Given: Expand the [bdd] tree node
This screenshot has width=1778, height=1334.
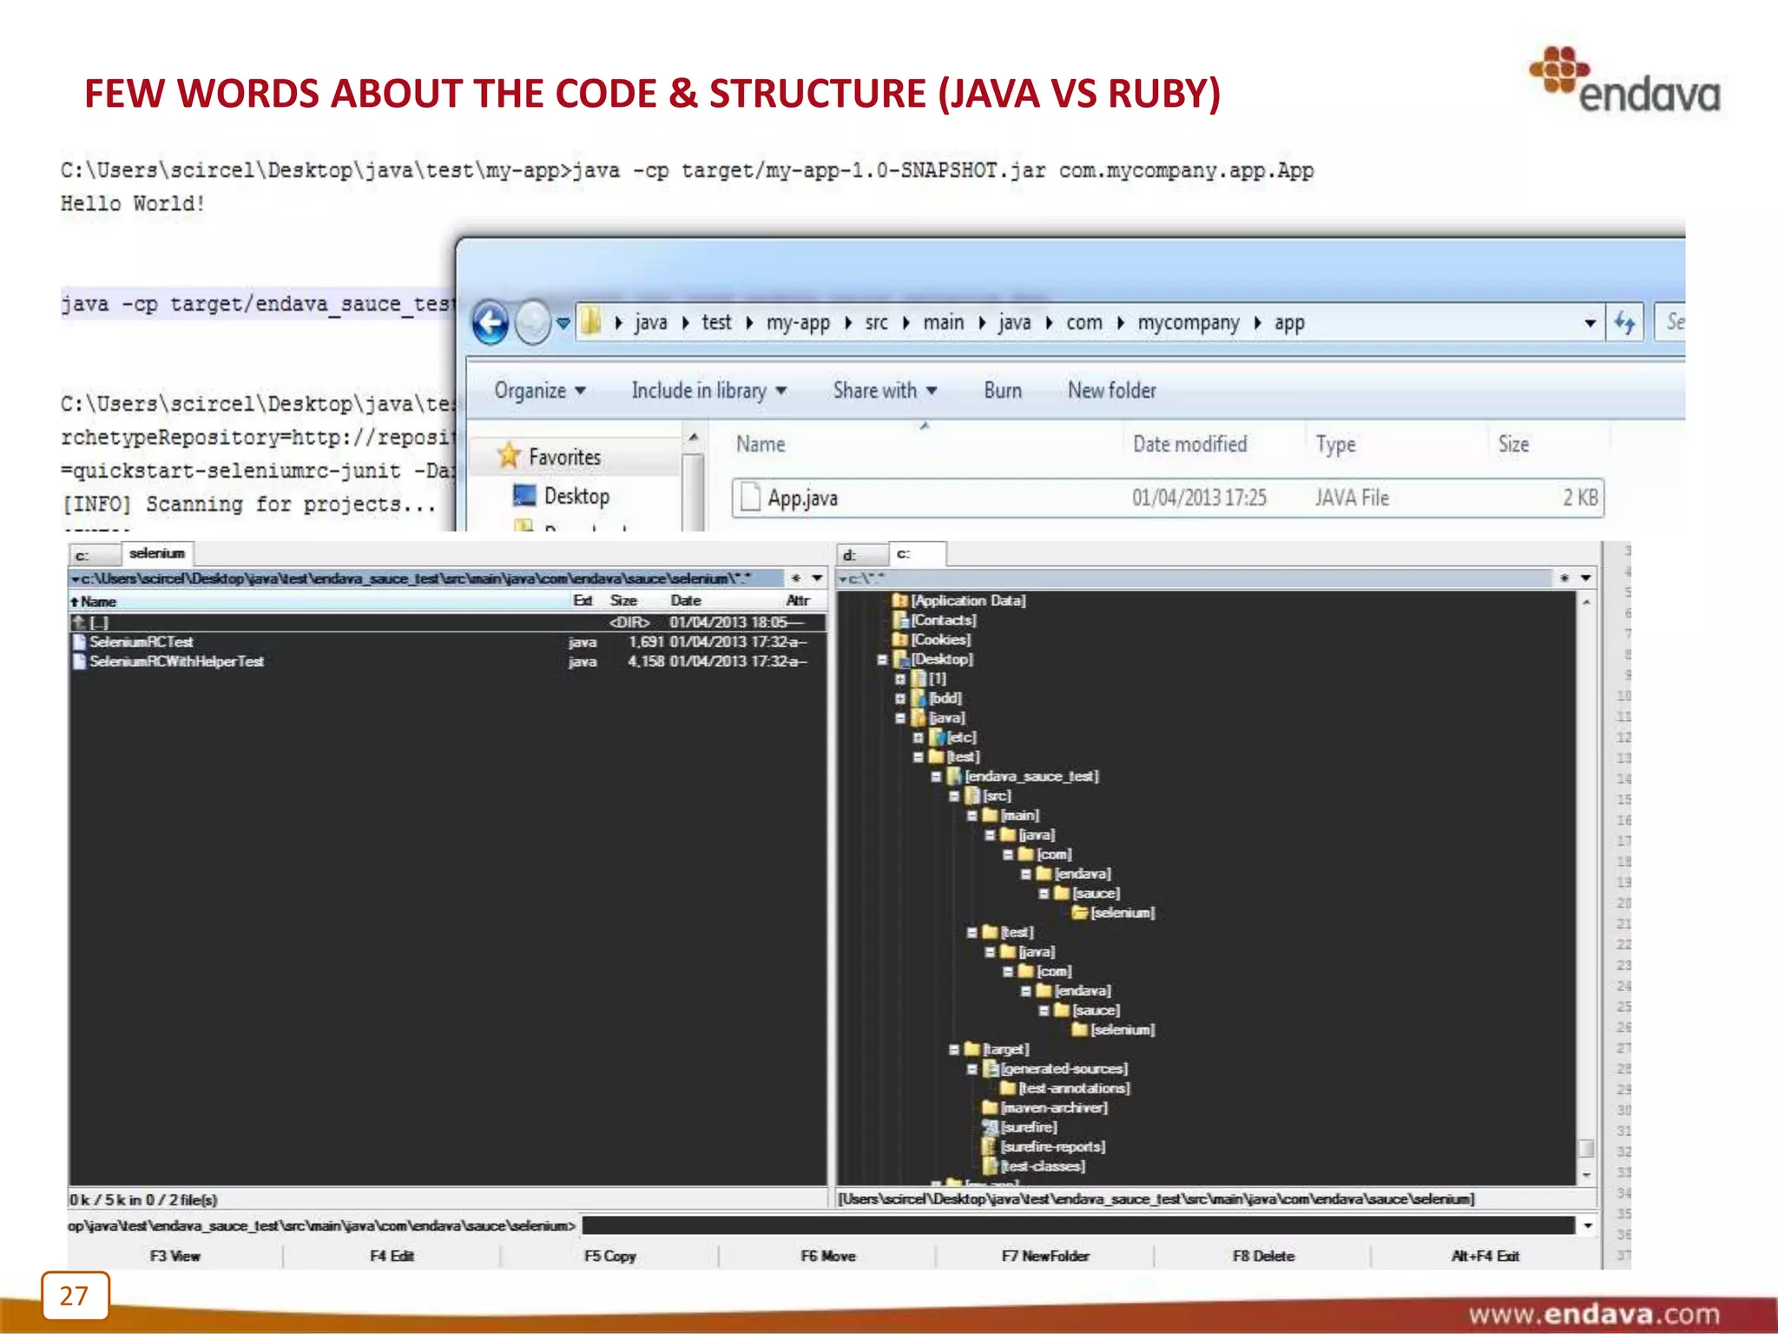Looking at the screenshot, I should tap(900, 698).
